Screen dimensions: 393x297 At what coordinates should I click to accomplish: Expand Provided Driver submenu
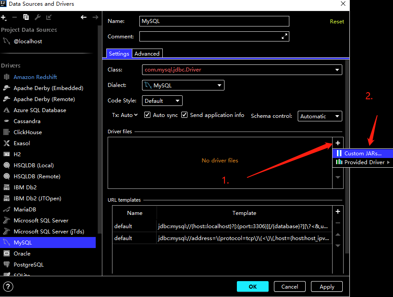[x=363, y=162]
